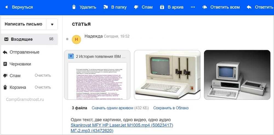Click the reply-all arrows icon
This screenshot has height=135, width=274.
tap(205, 7)
